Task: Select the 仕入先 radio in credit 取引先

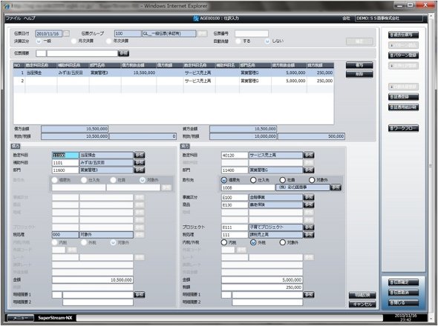Action: pyautogui.click(x=253, y=180)
